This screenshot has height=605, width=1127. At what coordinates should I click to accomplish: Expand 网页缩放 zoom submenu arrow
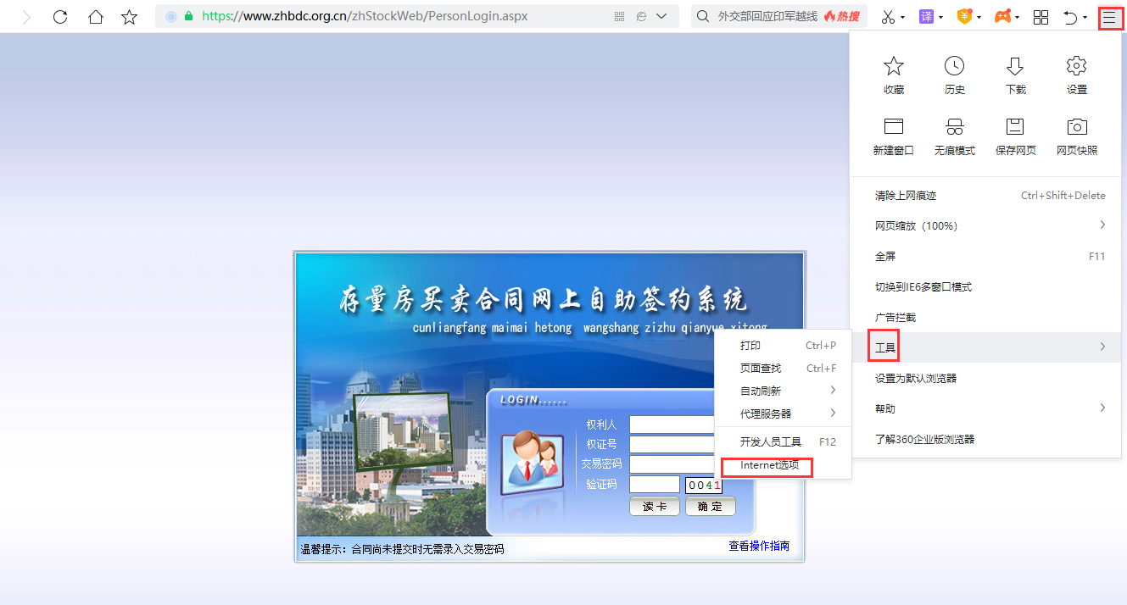[x=1102, y=225]
